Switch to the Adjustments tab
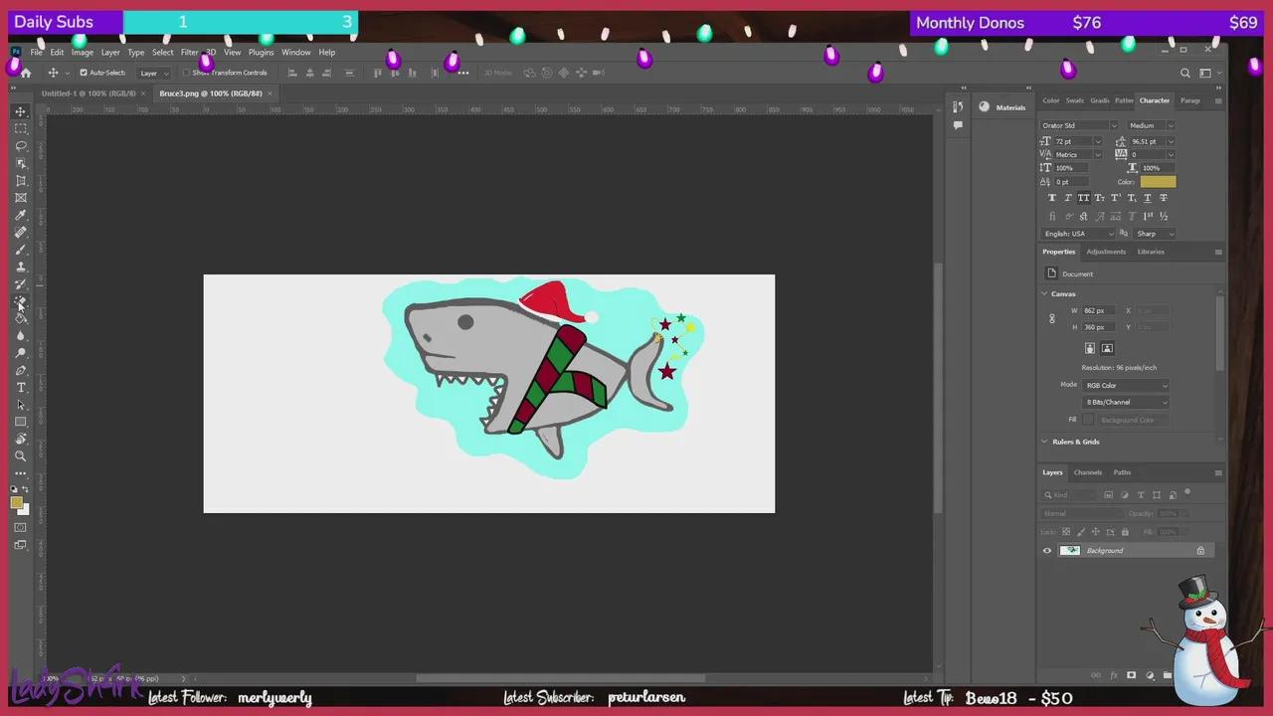The image size is (1273, 716). coord(1106,252)
